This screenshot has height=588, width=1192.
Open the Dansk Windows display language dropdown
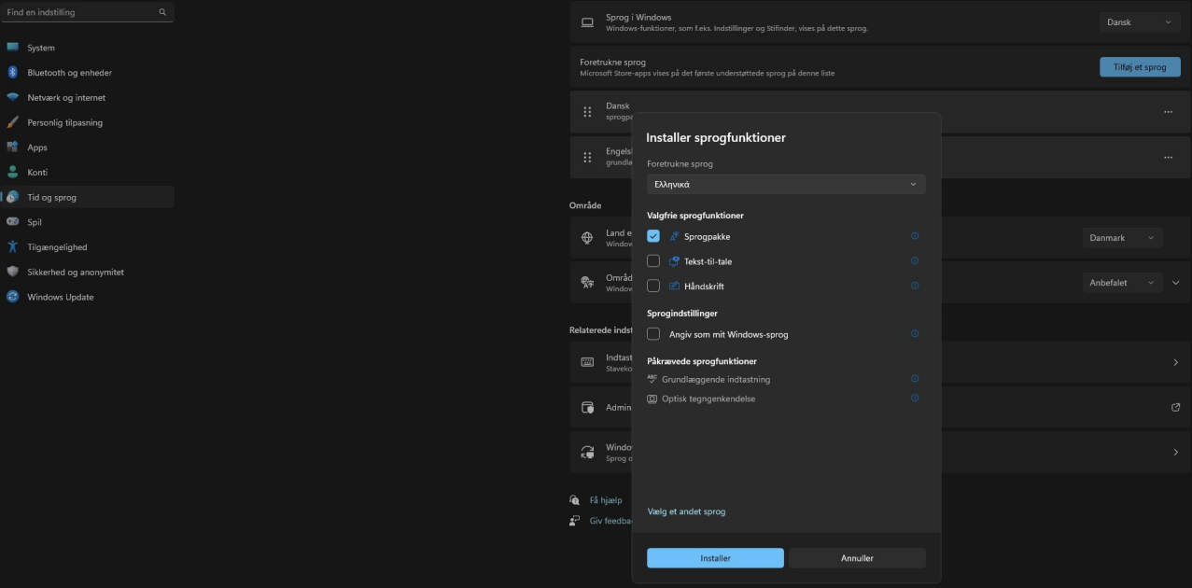pyautogui.click(x=1140, y=22)
